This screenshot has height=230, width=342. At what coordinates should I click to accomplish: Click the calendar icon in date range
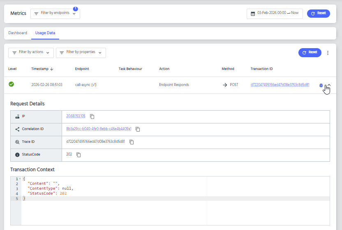coord(253,14)
